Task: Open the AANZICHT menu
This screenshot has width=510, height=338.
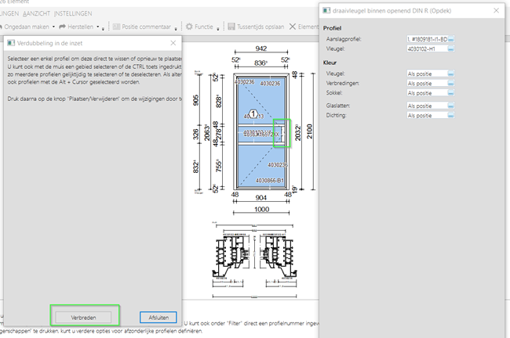Action: (36, 13)
